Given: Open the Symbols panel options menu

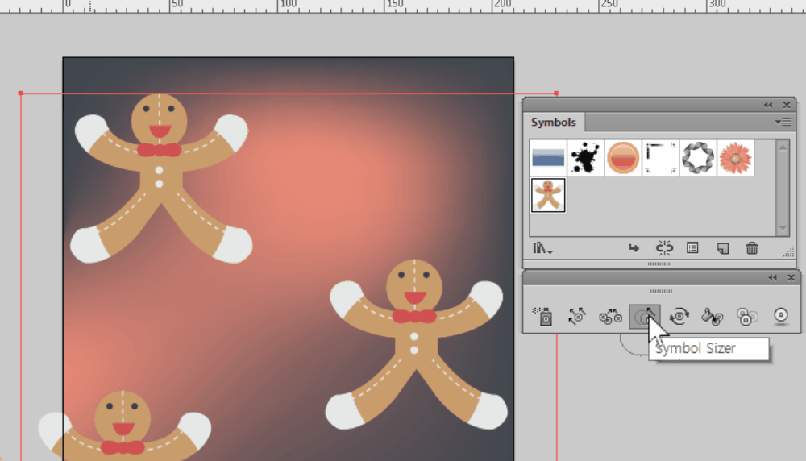Looking at the screenshot, I should click(783, 123).
